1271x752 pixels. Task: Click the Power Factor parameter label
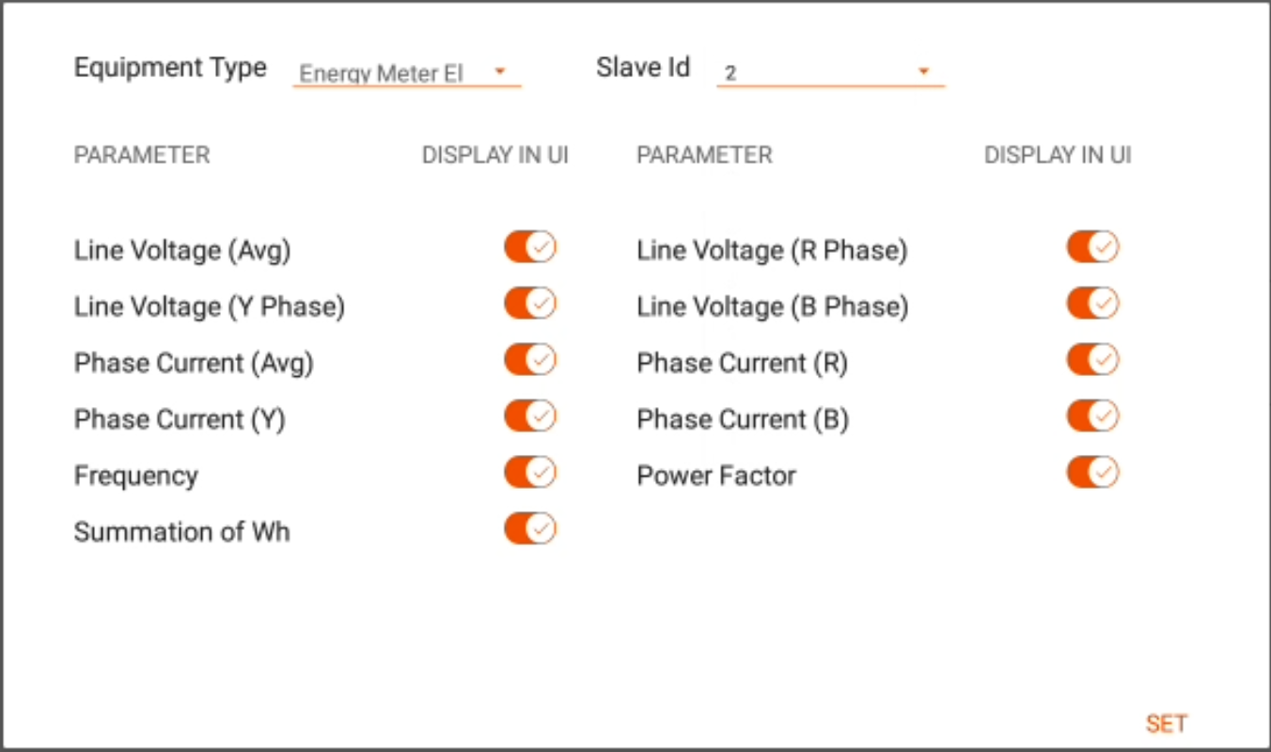click(x=716, y=476)
